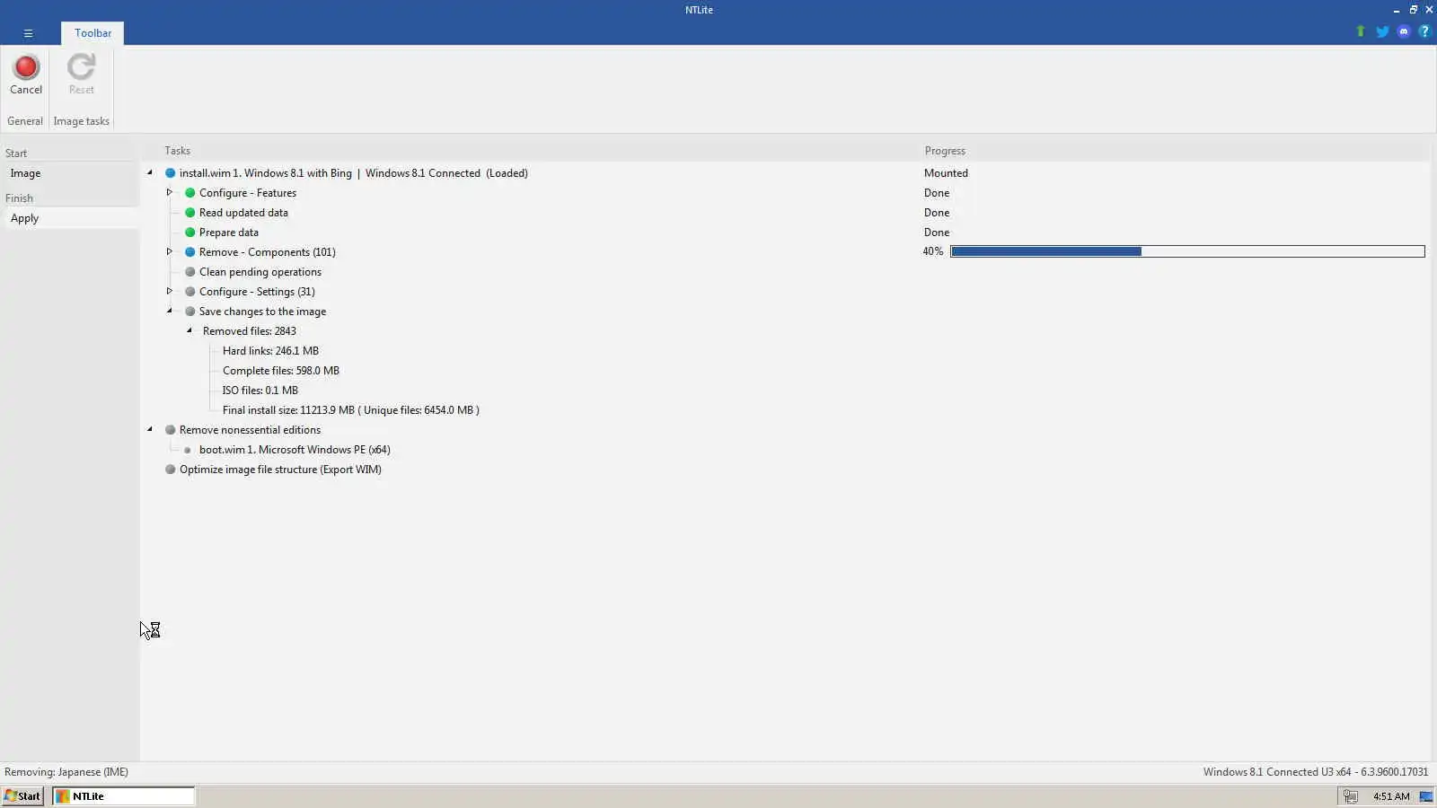Click green status dot for Prepare data

[x=190, y=233]
